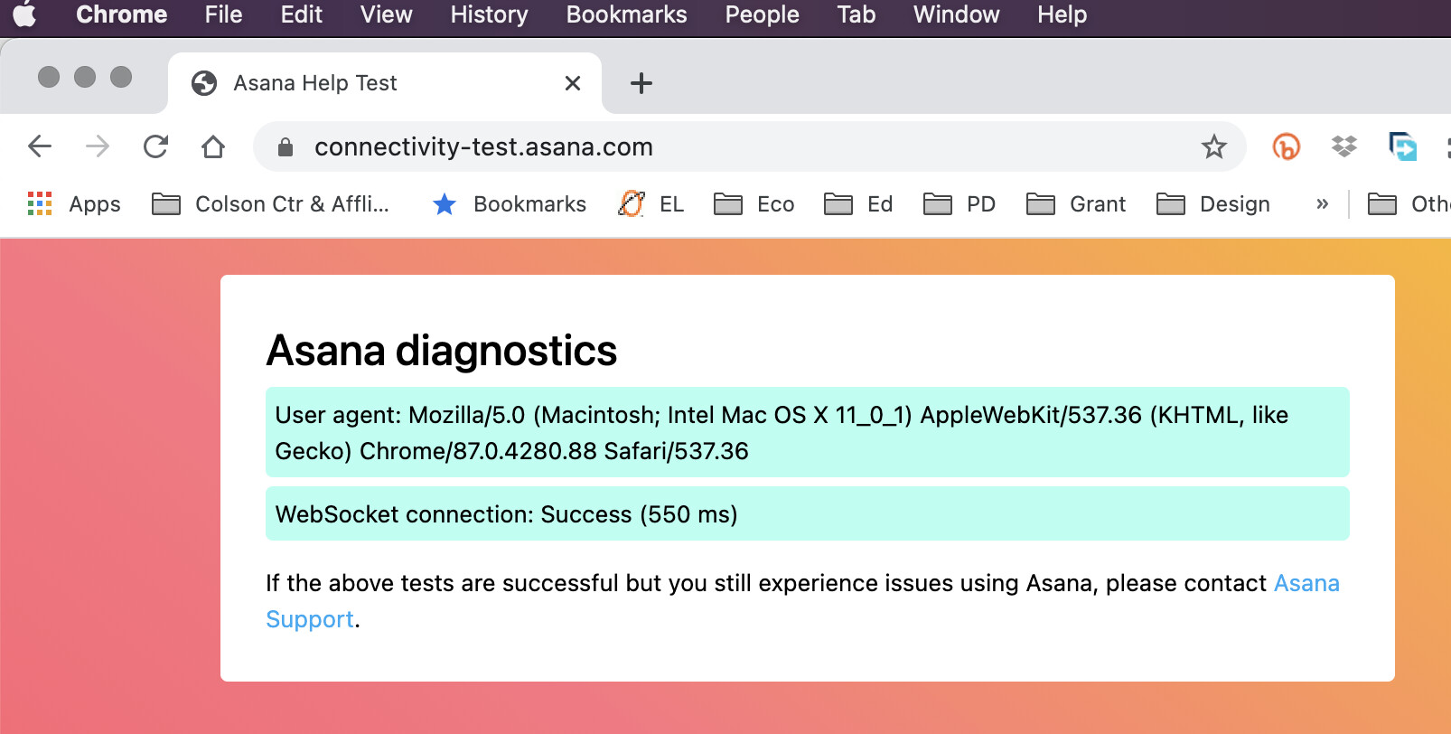The height and width of the screenshot is (734, 1451).
Task: Go forward to the next page
Action: (x=98, y=146)
